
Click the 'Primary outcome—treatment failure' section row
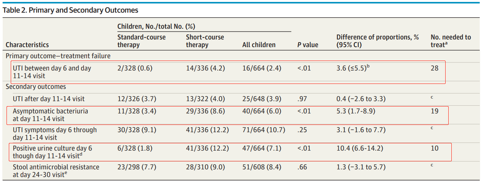click(x=58, y=56)
